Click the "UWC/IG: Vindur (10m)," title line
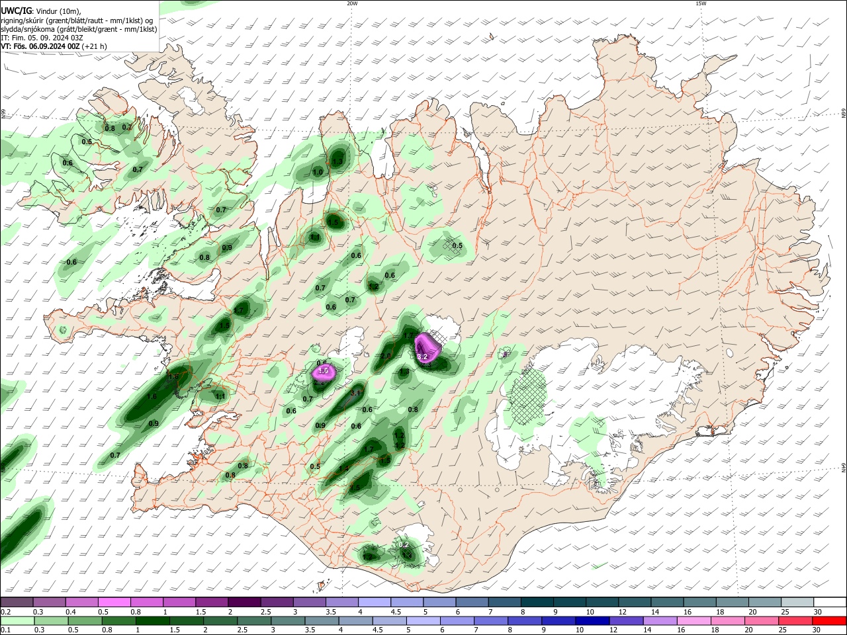The image size is (847, 635). pos(40,11)
